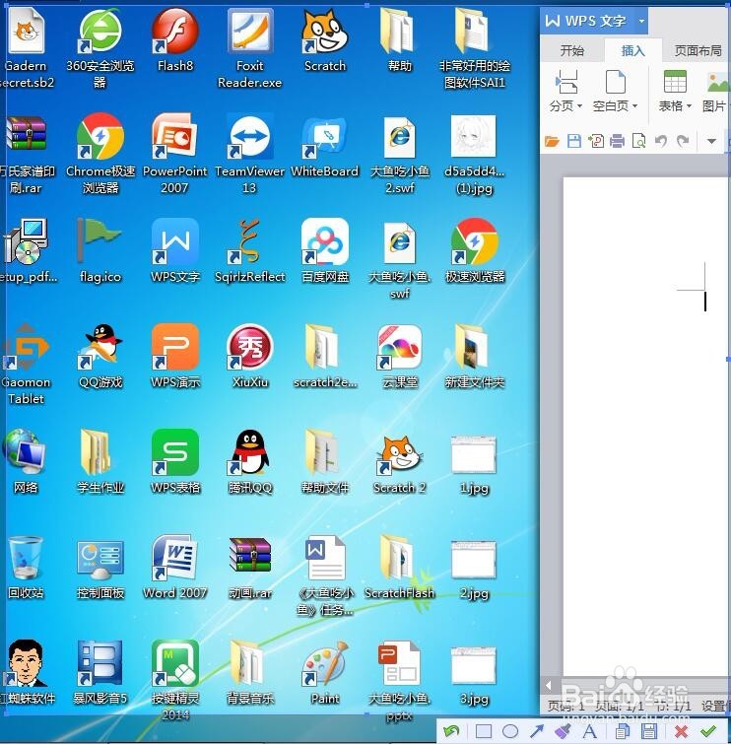
Task: Select the rectangle tool in the screenshot toolbar
Action: (x=484, y=731)
